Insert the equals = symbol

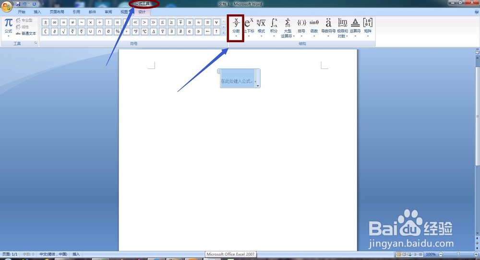63,23
